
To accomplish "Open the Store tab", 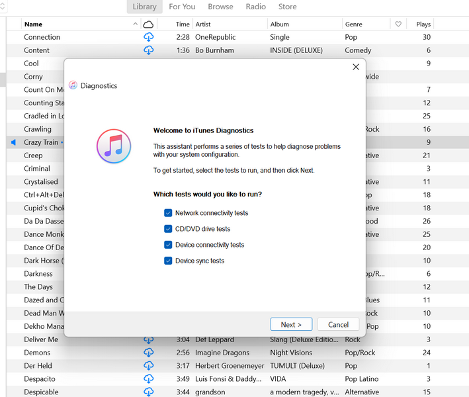I will point(287,7).
